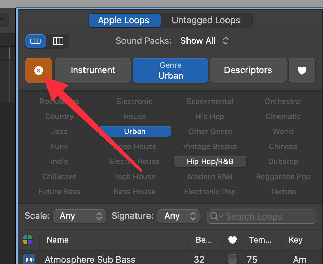Select the Orchestral genre tag
This screenshot has height=264, width=323.
283,101
